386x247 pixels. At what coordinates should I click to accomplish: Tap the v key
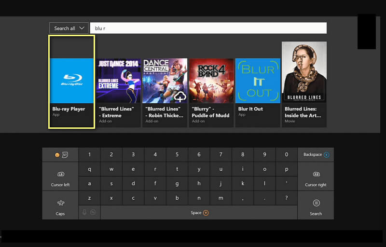tap(155, 198)
